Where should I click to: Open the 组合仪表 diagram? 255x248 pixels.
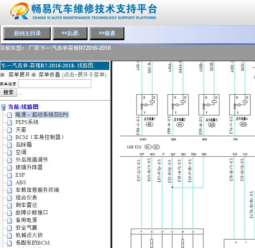(x=26, y=198)
